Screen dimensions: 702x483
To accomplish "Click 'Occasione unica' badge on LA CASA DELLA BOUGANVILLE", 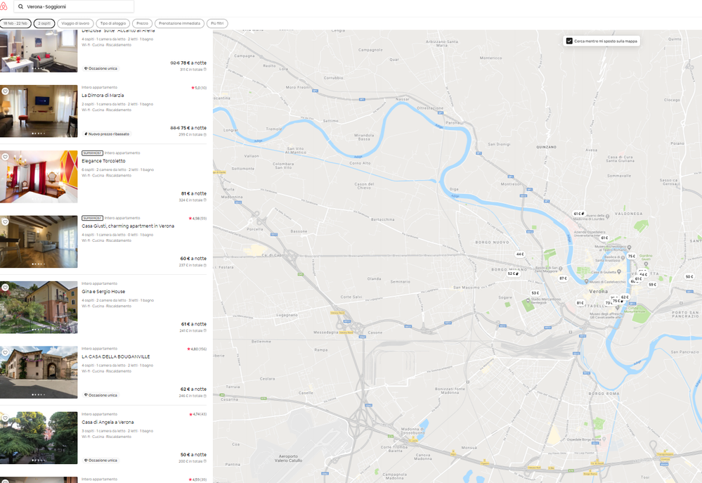I will [100, 395].
